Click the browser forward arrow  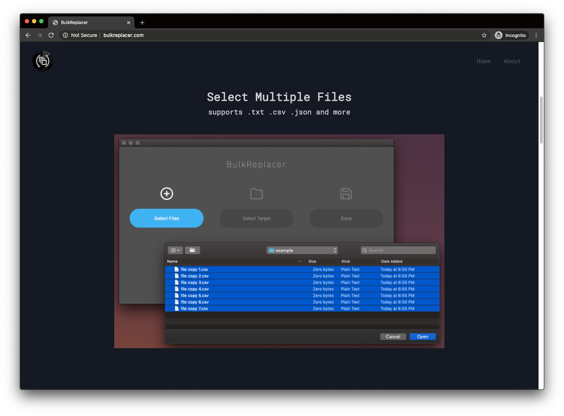pyautogui.click(x=40, y=35)
